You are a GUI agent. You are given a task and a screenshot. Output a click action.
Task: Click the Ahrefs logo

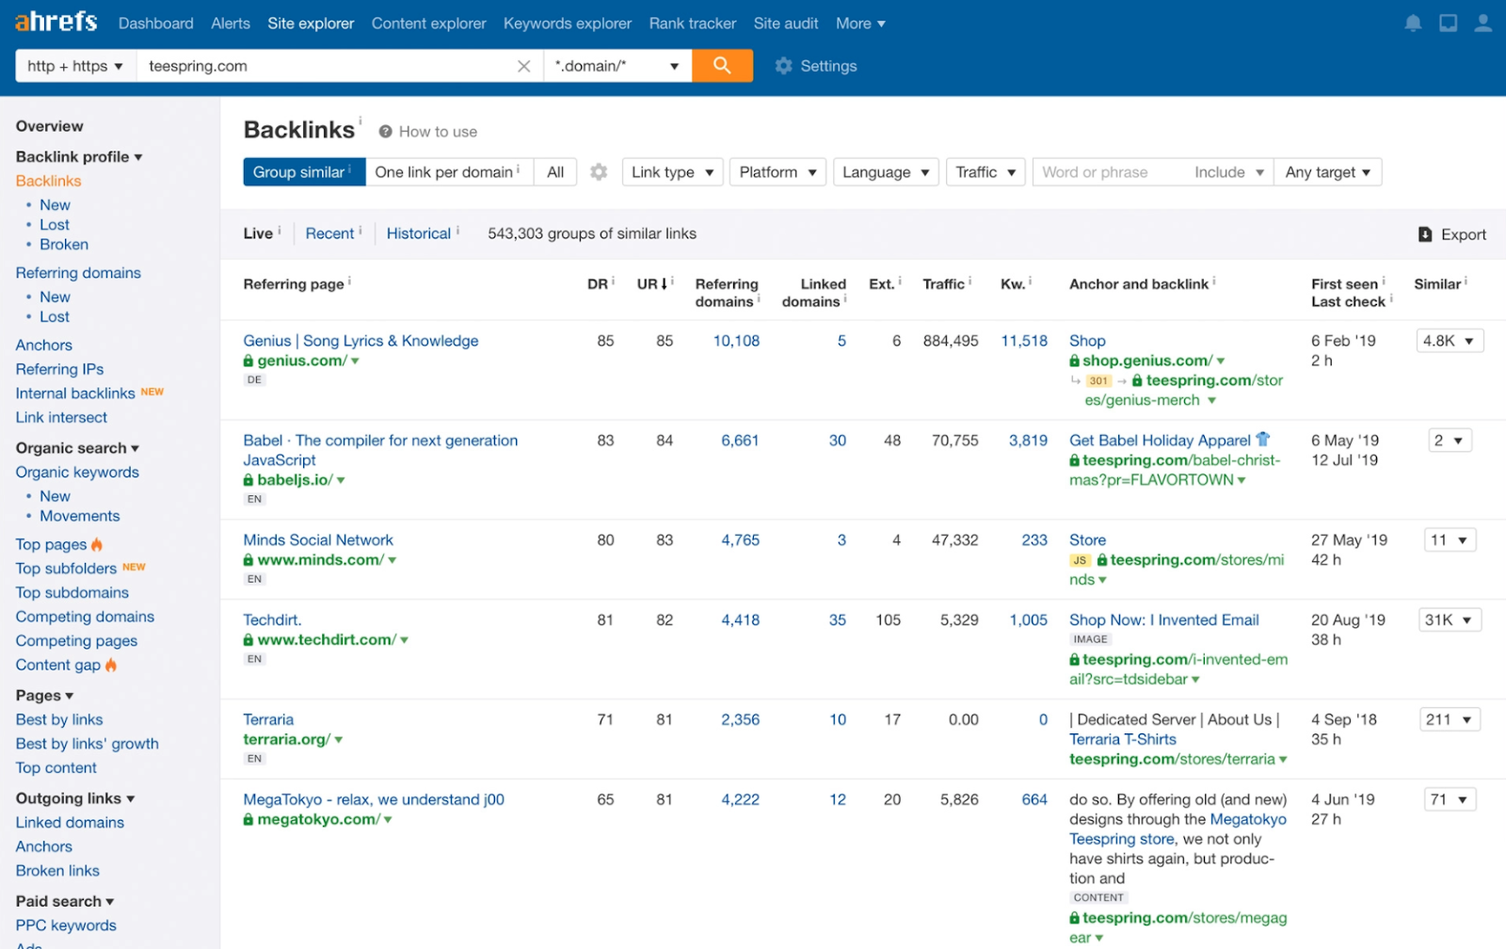tap(56, 22)
